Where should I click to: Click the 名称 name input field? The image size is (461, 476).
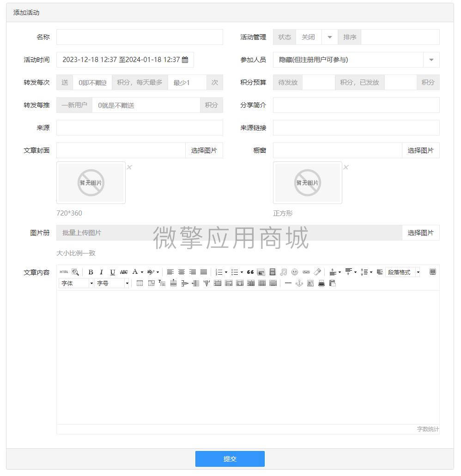140,37
